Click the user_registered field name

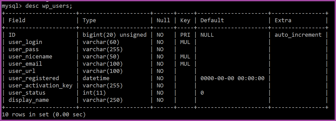click(x=34, y=78)
